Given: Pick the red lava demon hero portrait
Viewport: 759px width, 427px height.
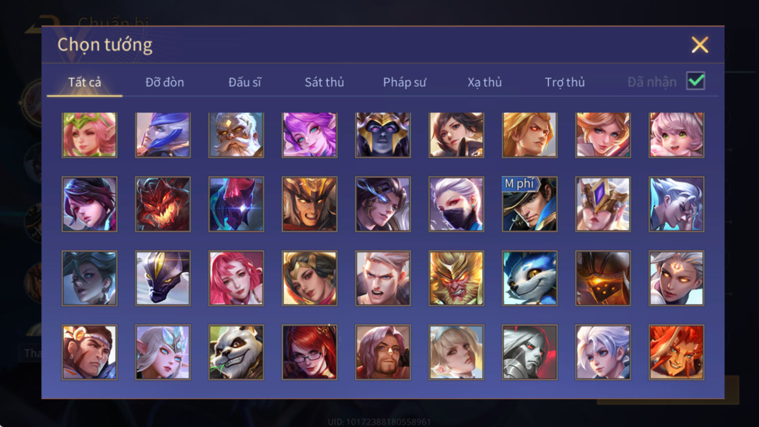Looking at the screenshot, I should (x=163, y=204).
